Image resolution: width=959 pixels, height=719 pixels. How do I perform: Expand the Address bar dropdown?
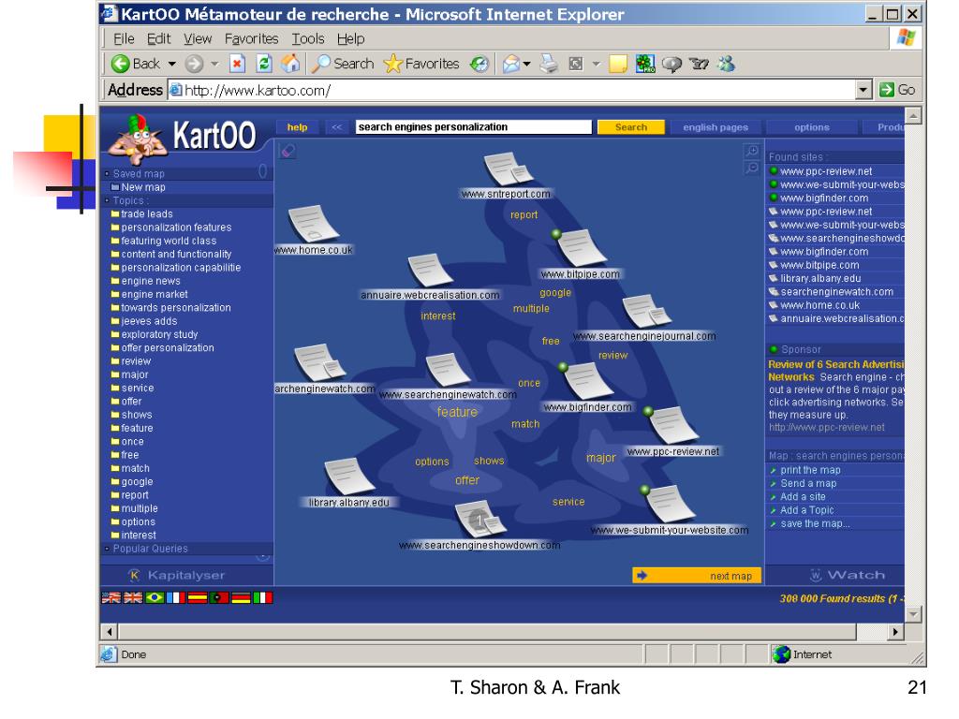pyautogui.click(x=863, y=90)
